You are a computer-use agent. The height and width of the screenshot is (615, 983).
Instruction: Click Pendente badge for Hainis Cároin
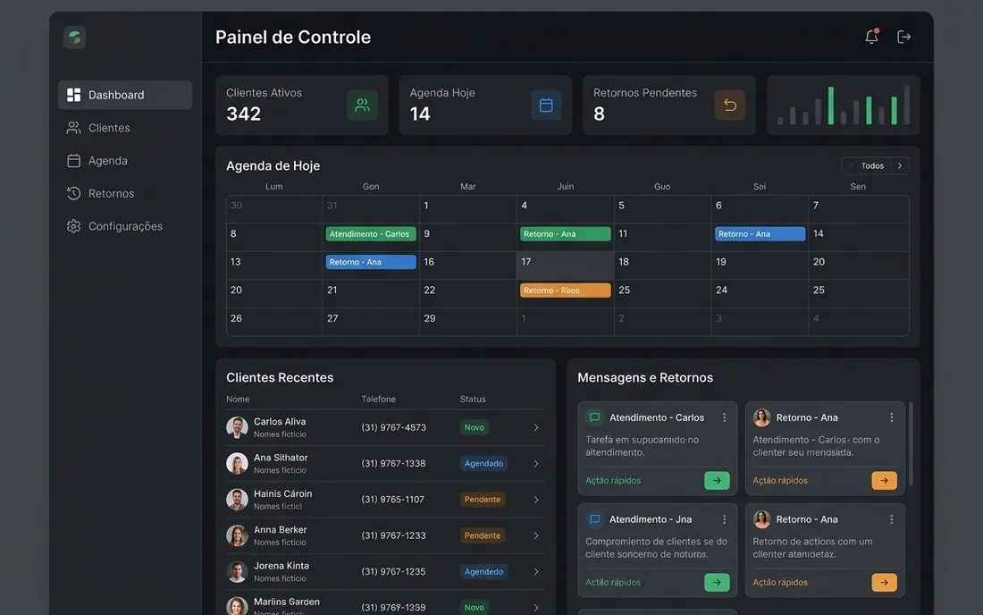(x=482, y=500)
